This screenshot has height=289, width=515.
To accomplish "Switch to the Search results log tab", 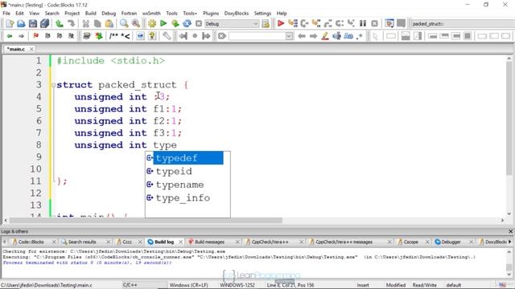I will (x=82, y=242).
